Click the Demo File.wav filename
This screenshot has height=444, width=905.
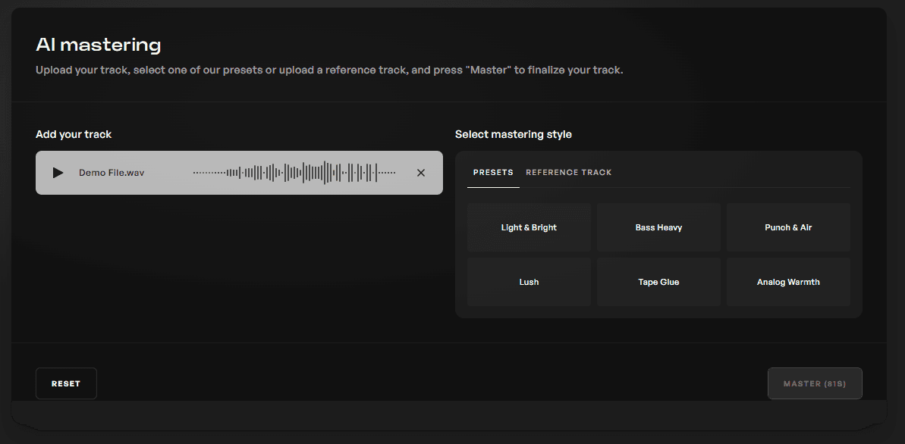click(112, 173)
